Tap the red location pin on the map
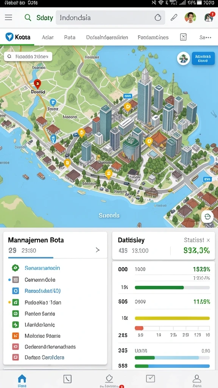Image resolution: width=218 pixels, height=388 pixels. [x=37, y=84]
